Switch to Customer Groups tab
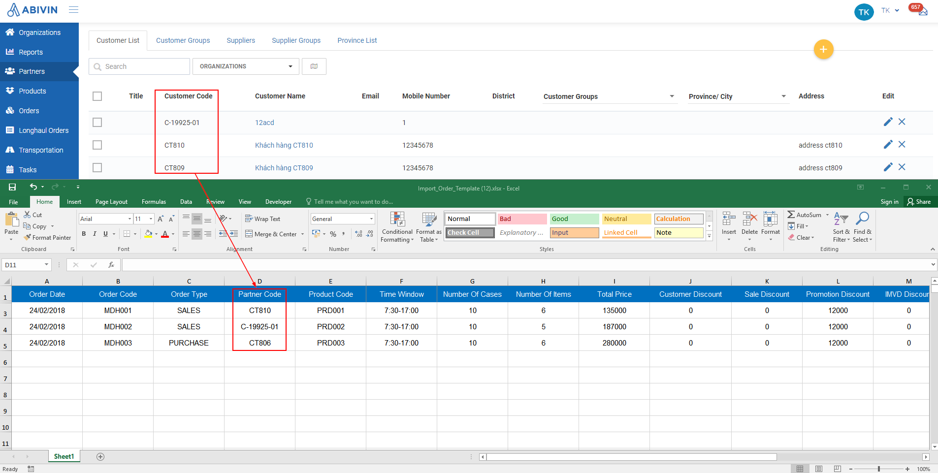Viewport: 938px width, 473px height. (183, 40)
